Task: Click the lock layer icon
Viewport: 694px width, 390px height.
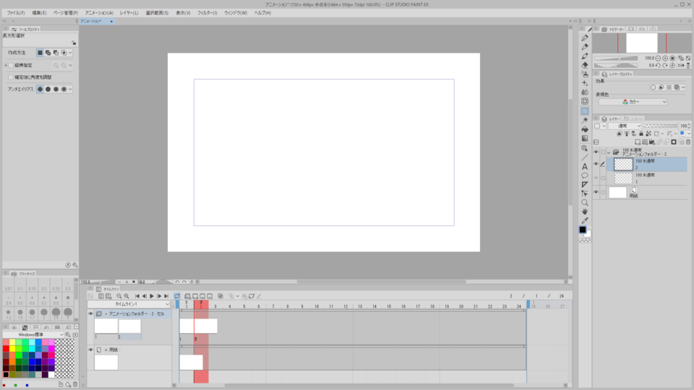Action: [641, 134]
